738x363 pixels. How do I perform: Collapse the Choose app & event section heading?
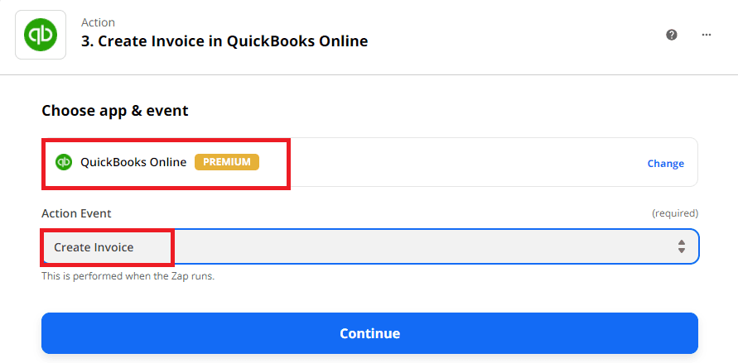click(x=115, y=111)
